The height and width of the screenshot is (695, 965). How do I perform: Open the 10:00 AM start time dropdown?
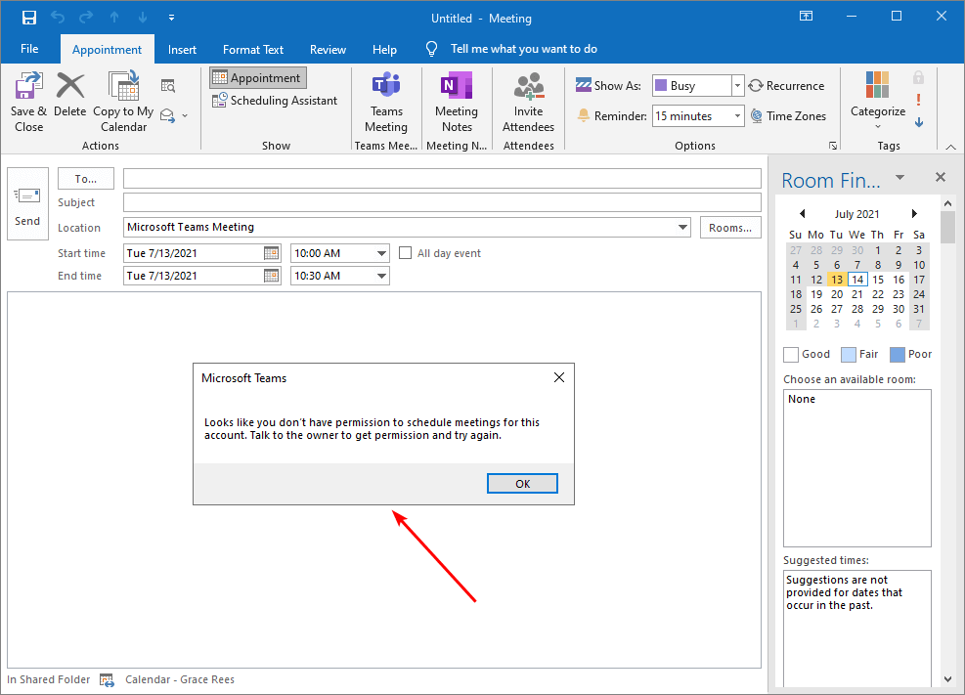pos(381,253)
